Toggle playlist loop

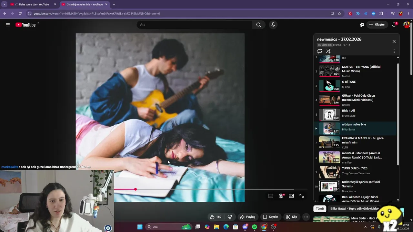pos(320,51)
